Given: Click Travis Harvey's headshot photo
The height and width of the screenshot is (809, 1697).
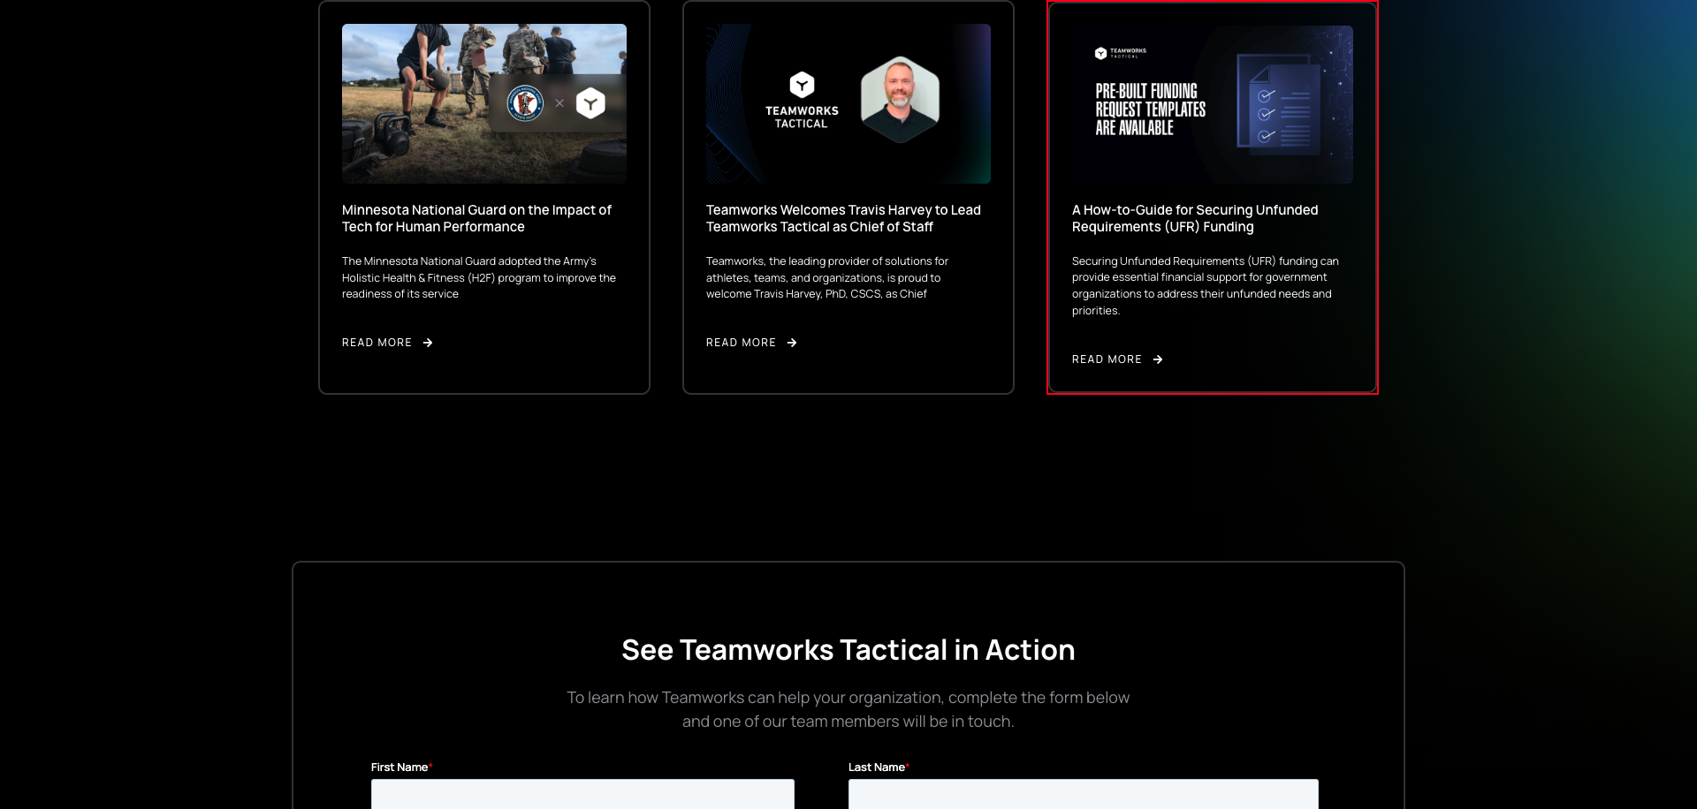Looking at the screenshot, I should click(x=899, y=98).
